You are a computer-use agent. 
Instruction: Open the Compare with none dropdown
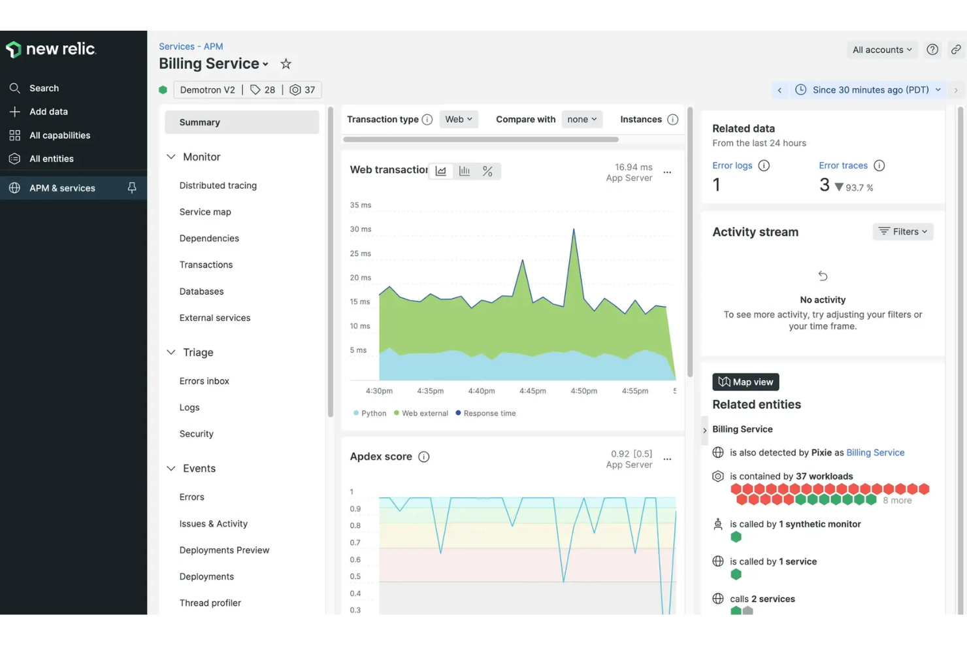tap(581, 119)
